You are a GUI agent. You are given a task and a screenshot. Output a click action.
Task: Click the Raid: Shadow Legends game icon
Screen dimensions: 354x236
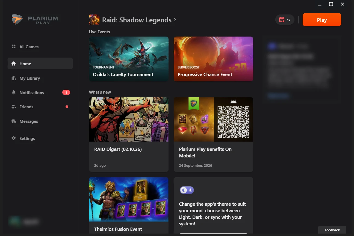94,20
